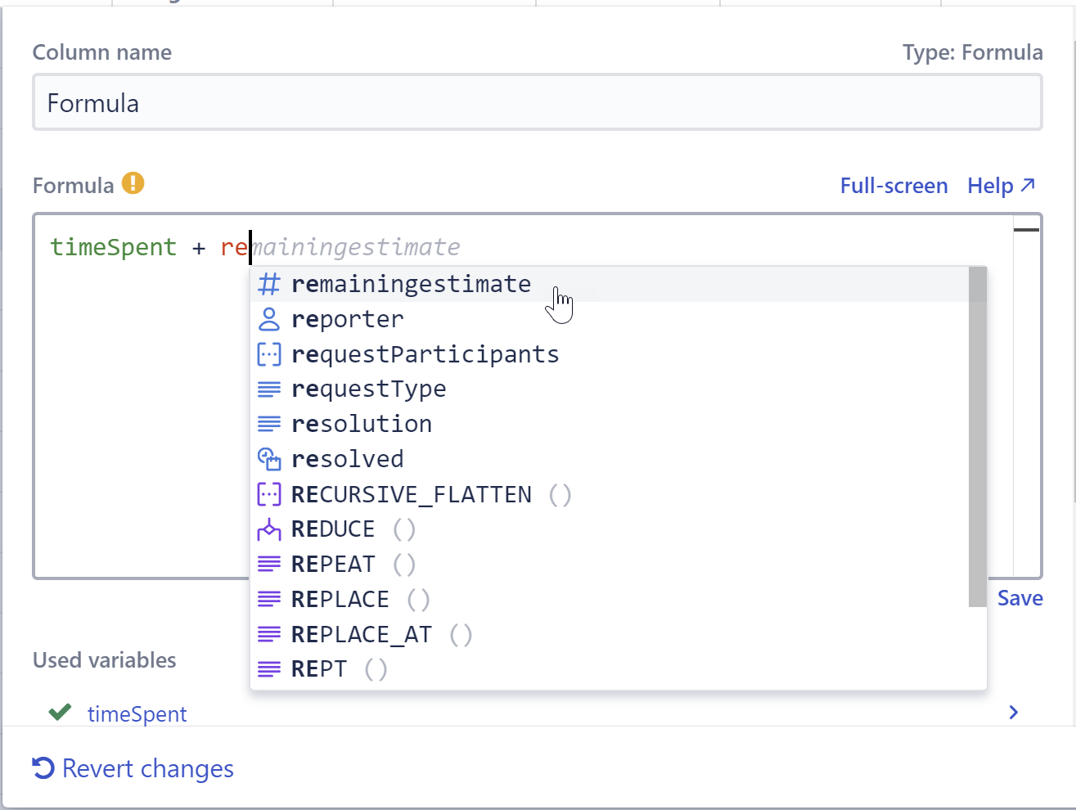Click the hash icon beside remainingestimate
The image size is (1076, 810).
tap(269, 284)
